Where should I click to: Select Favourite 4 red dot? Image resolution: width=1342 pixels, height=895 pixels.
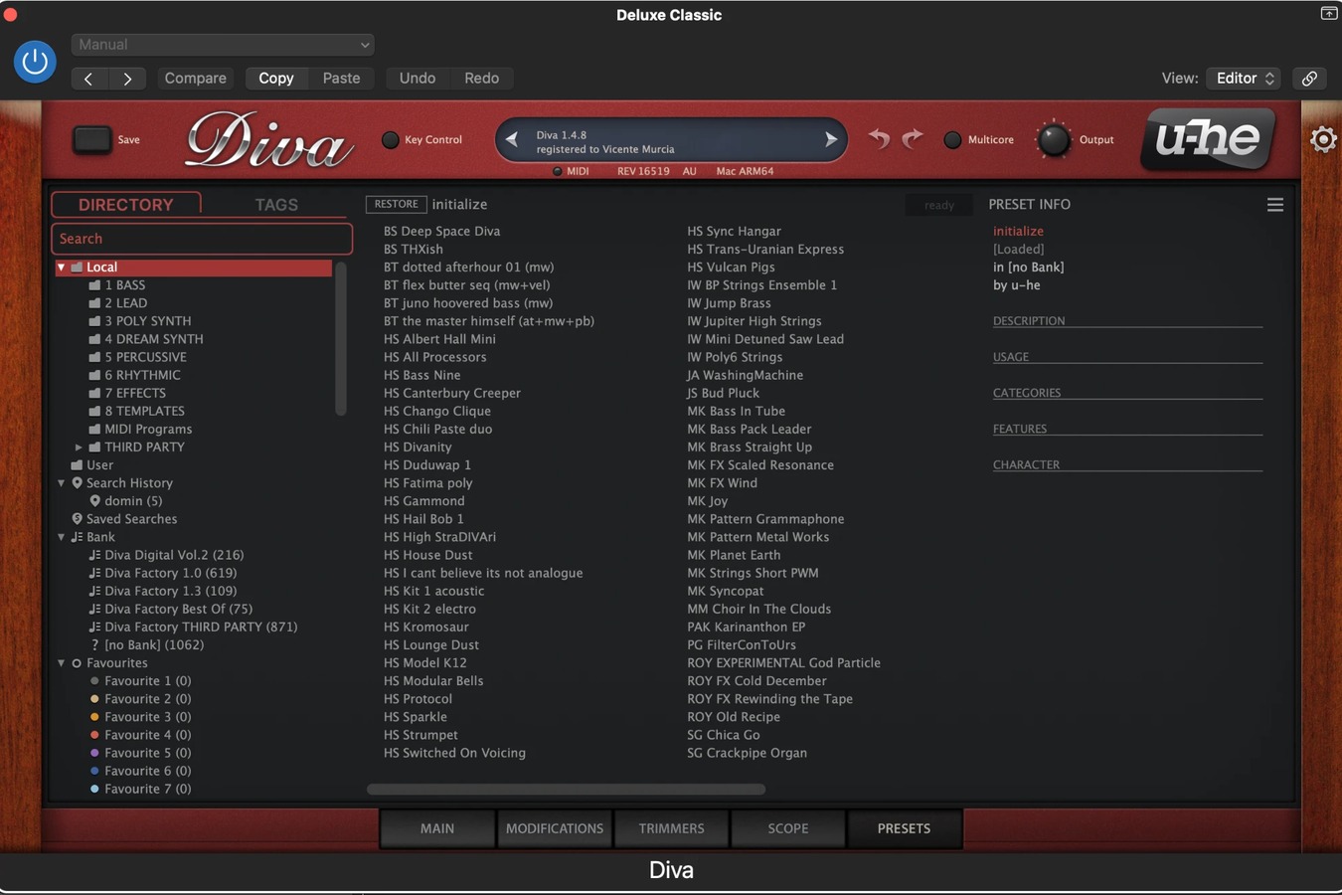(94, 735)
